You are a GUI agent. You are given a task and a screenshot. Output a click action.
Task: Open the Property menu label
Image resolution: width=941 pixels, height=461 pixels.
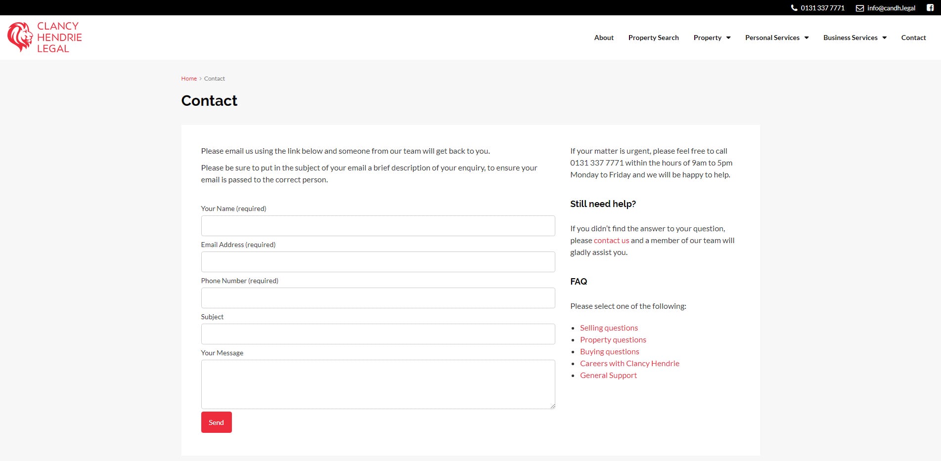pos(707,38)
